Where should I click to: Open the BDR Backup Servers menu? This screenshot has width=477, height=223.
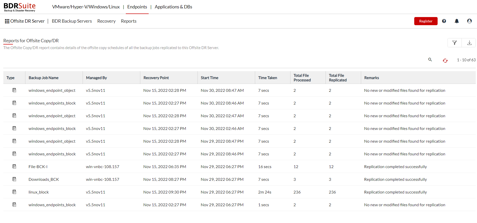pos(72,21)
